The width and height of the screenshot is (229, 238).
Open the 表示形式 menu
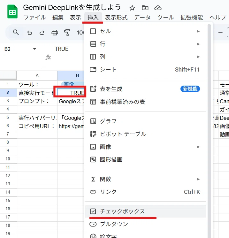(116, 18)
